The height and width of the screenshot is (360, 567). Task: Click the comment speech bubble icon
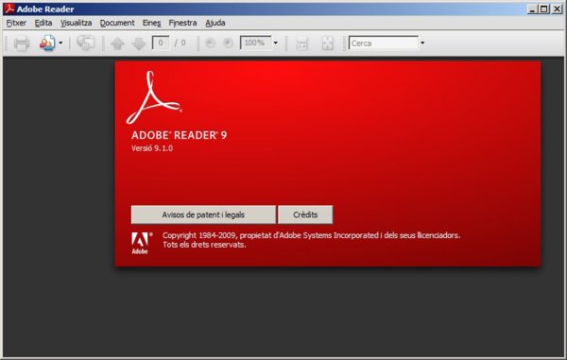pyautogui.click(x=86, y=43)
